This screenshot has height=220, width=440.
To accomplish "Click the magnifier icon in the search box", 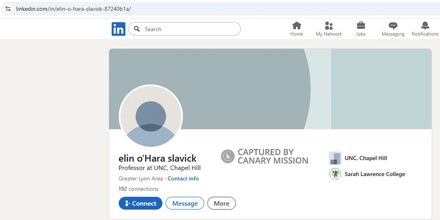I will pos(137,29).
